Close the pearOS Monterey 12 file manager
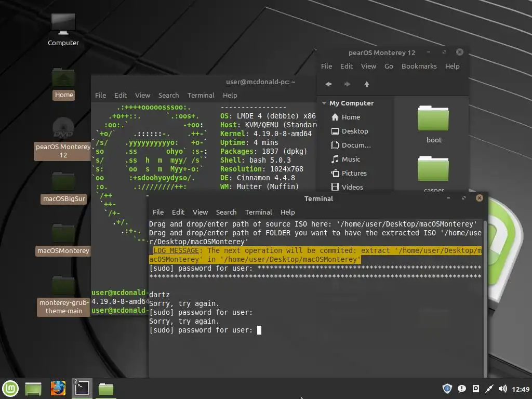 (460, 52)
